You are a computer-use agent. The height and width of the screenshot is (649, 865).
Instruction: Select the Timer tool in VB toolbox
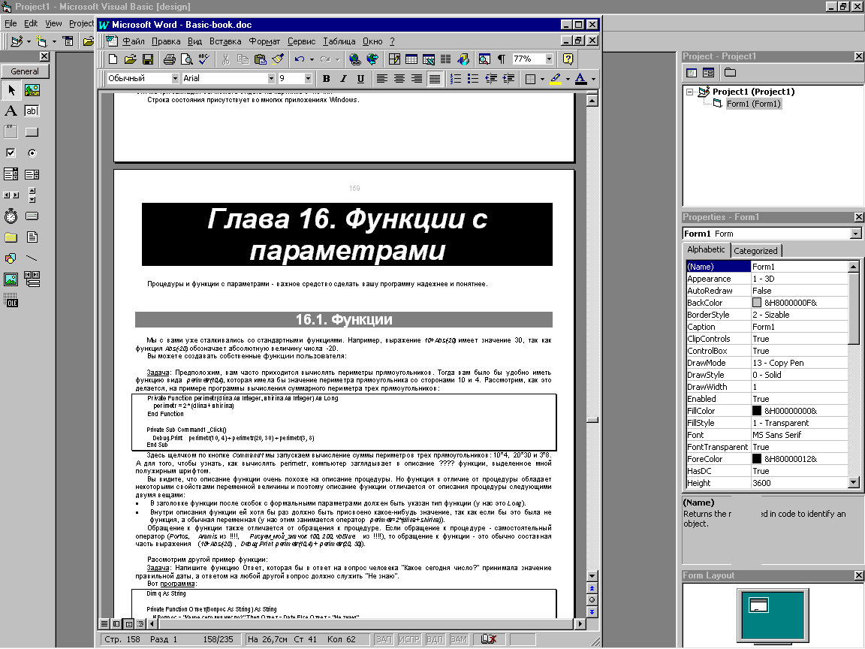pyautogui.click(x=11, y=216)
